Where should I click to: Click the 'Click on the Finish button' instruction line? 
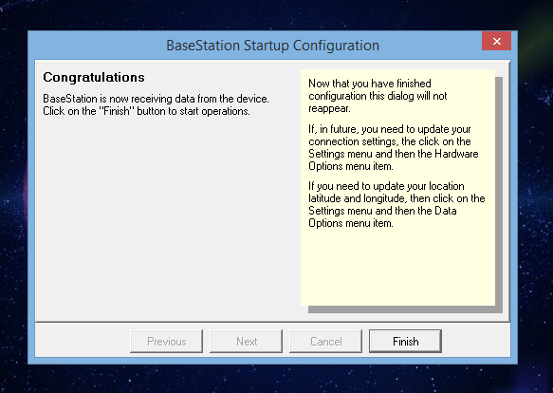pos(146,111)
